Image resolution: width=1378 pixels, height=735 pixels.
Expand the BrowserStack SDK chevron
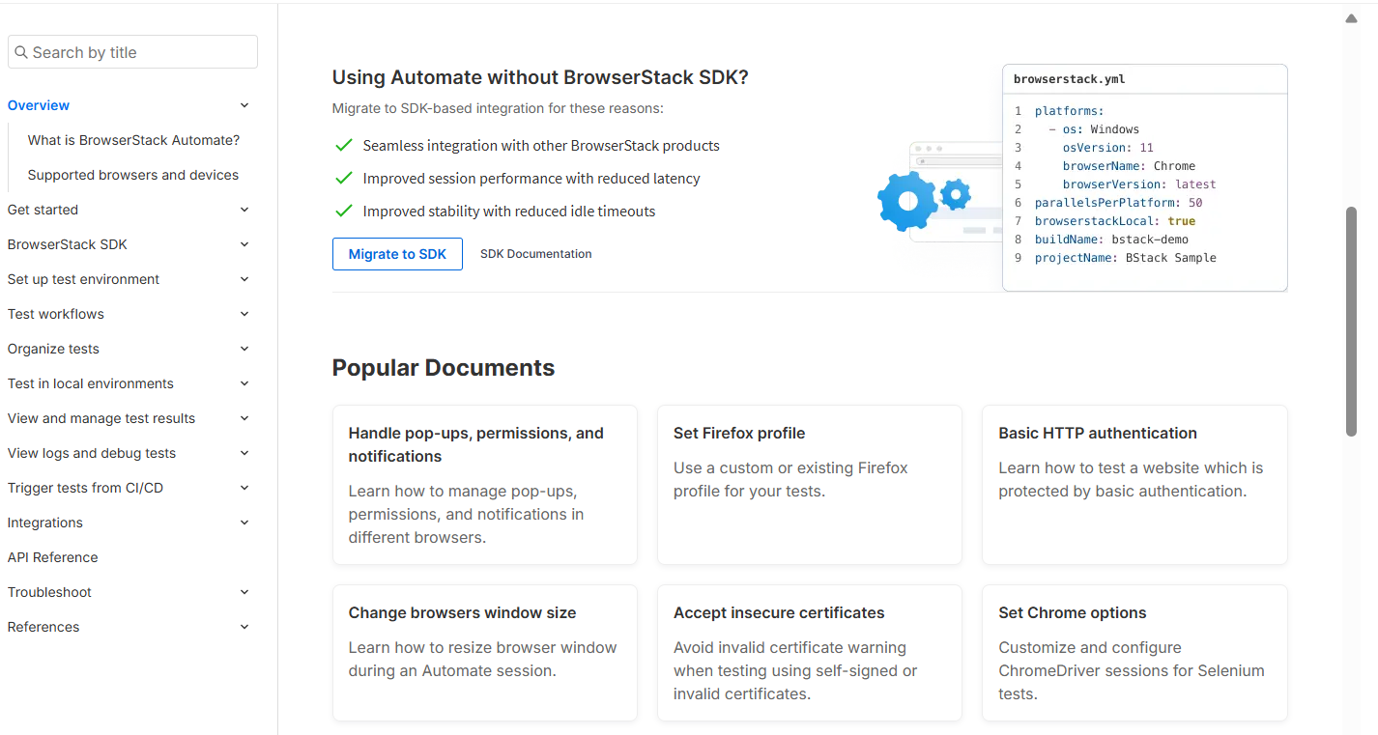[244, 244]
